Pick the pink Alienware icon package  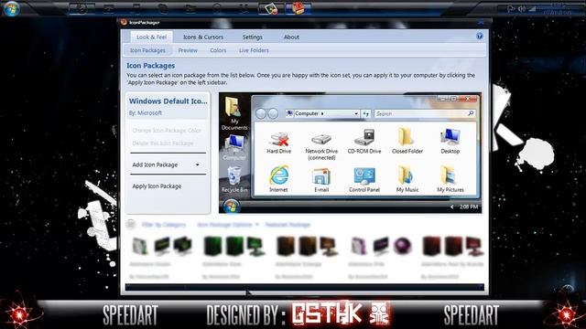pos(380,257)
